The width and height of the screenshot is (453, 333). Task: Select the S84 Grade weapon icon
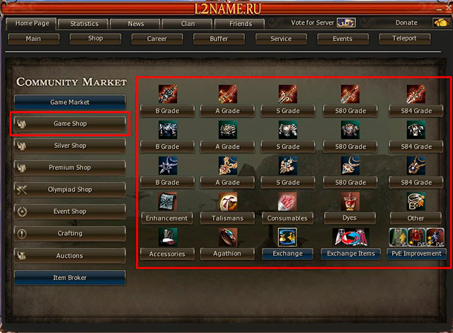(x=415, y=94)
